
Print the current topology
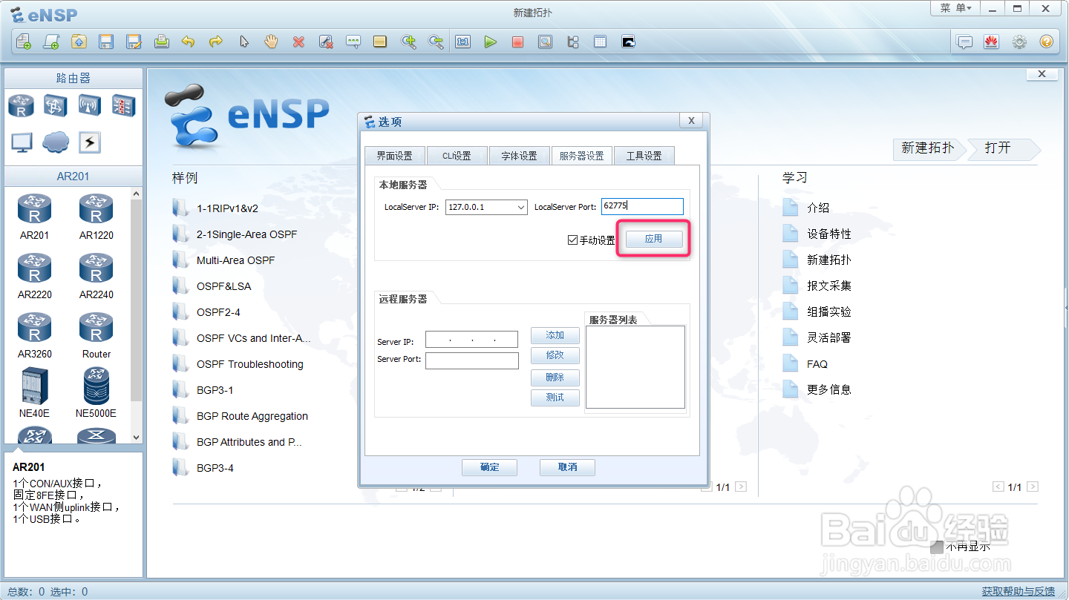(160, 42)
